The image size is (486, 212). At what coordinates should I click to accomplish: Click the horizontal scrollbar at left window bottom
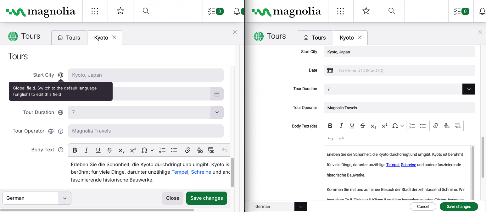(97, 210)
